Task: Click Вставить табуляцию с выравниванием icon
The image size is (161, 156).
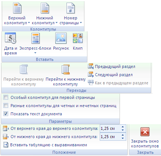Action: (x=6, y=145)
